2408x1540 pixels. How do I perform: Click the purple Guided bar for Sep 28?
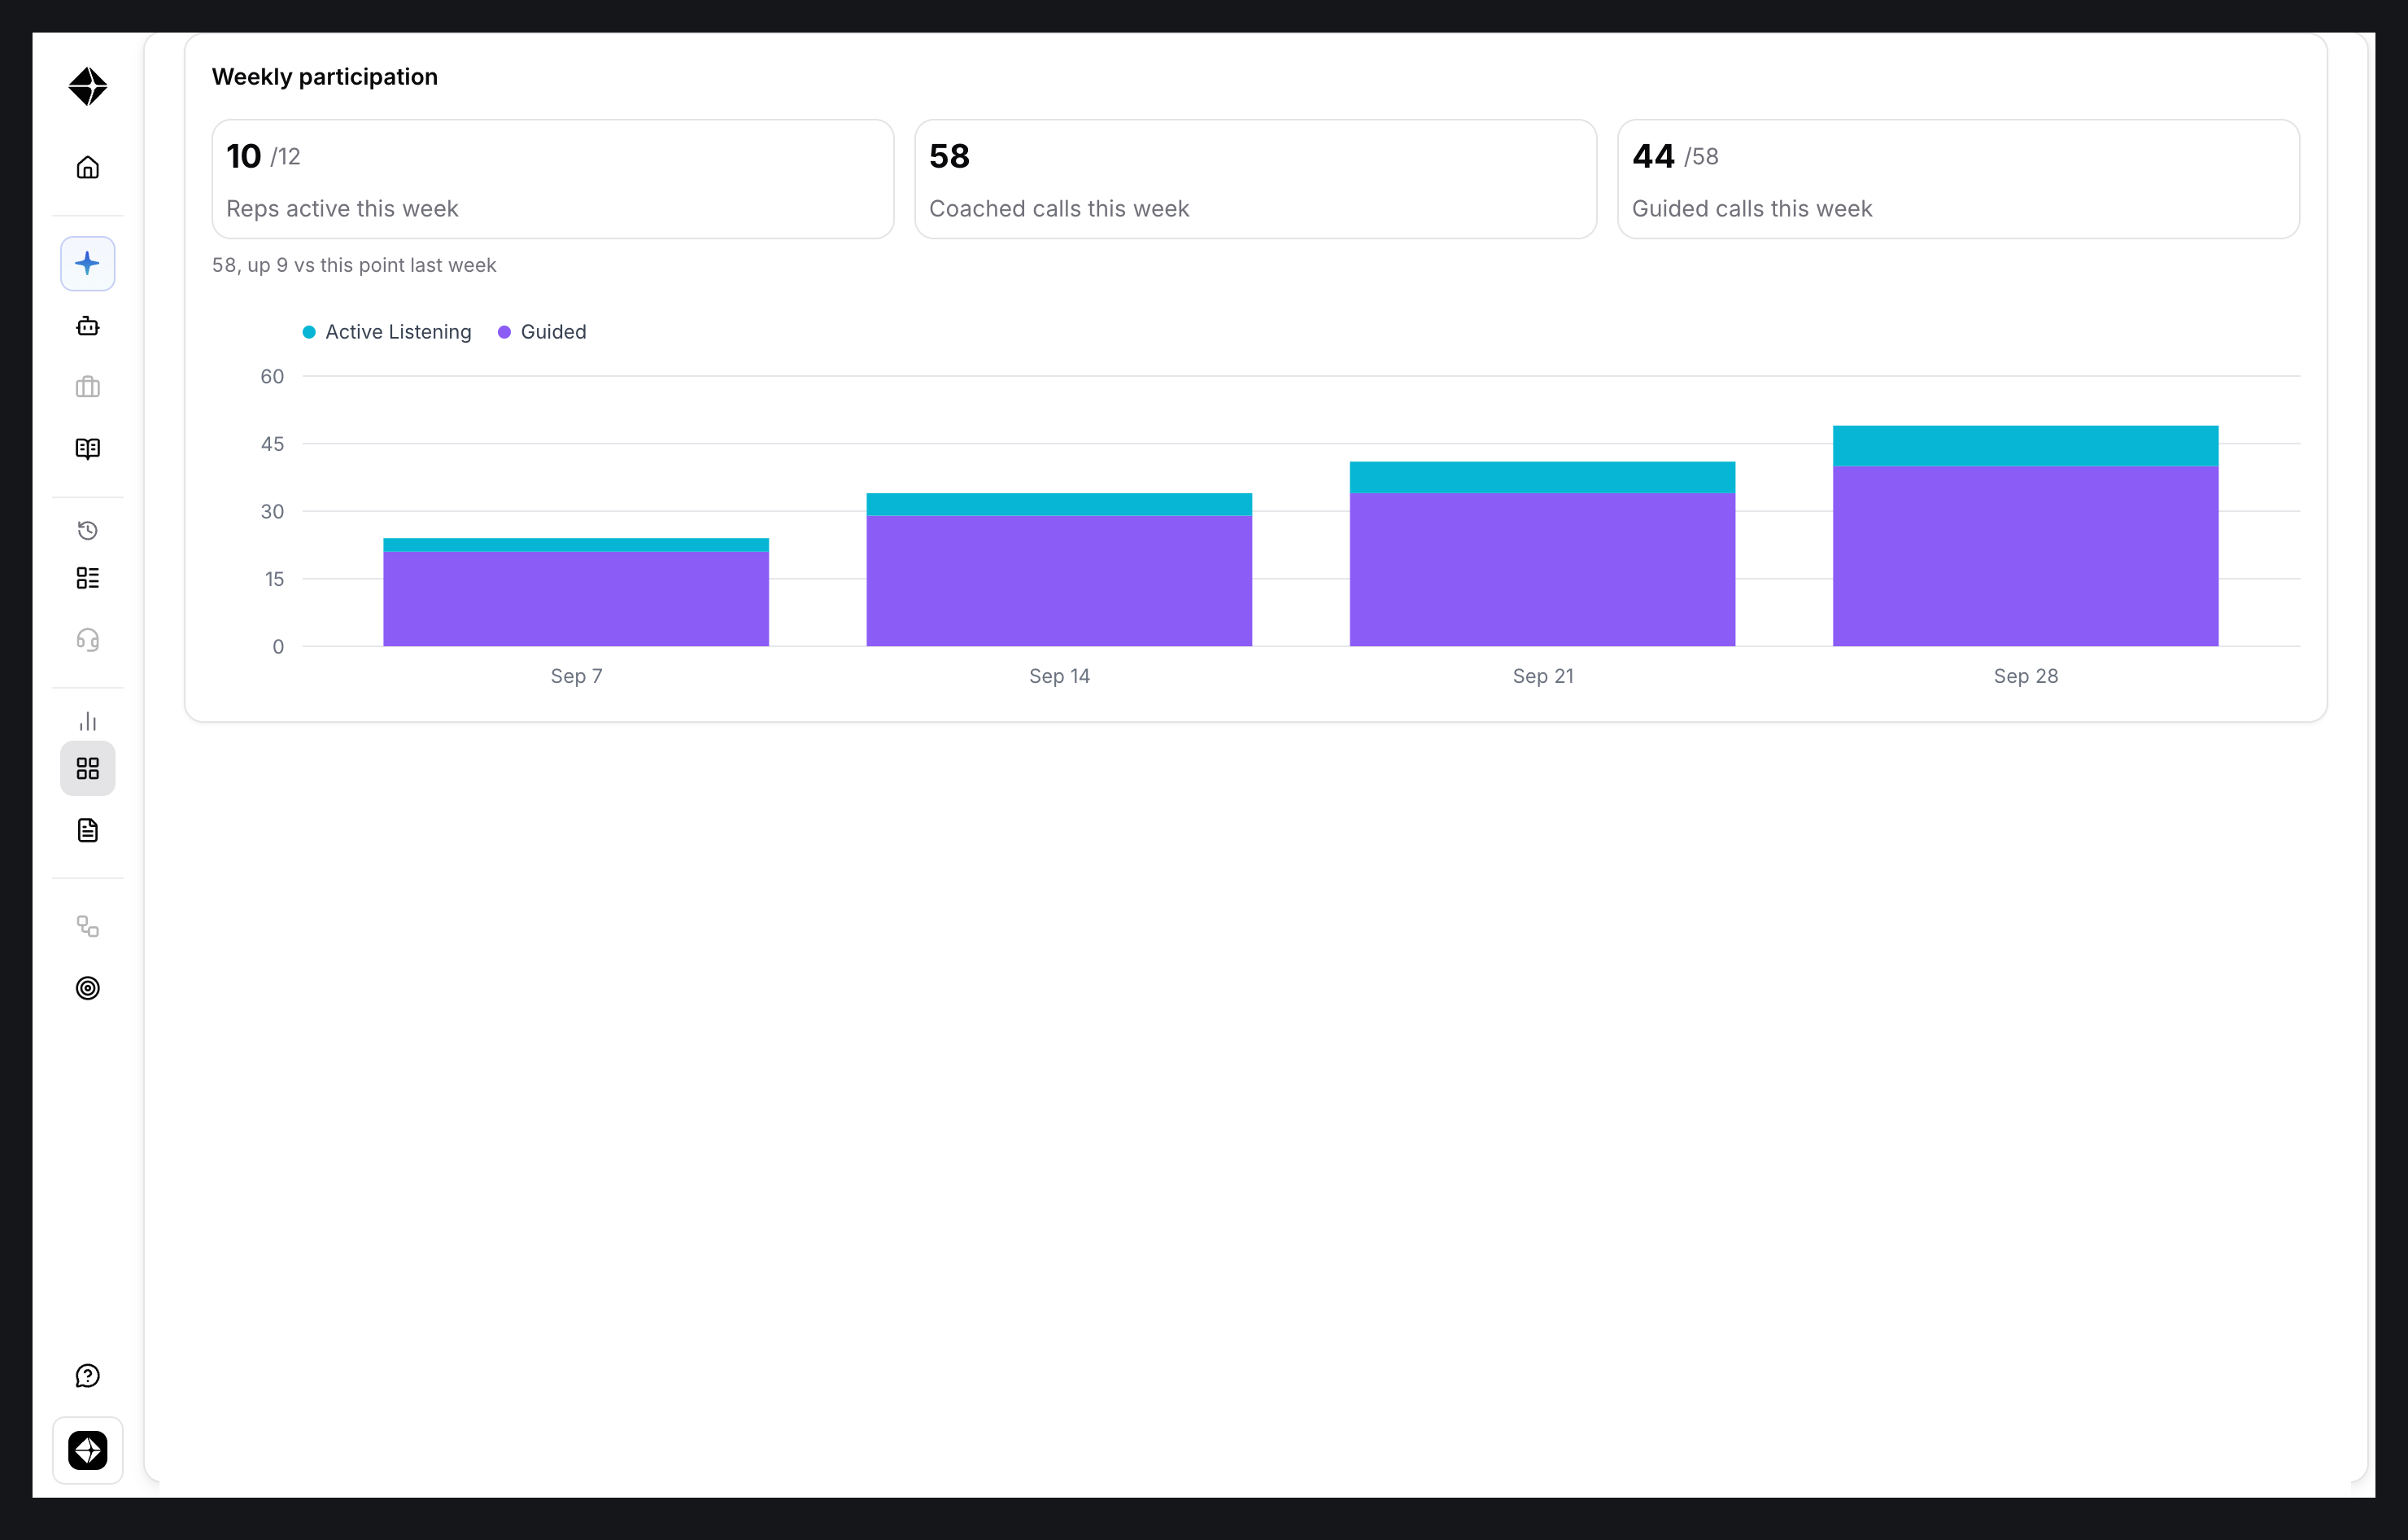pyautogui.click(x=2025, y=557)
